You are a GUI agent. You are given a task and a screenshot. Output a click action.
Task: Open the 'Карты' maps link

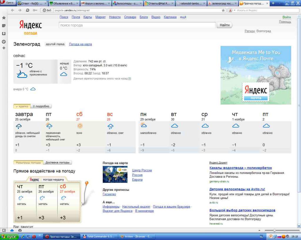click(88, 17)
